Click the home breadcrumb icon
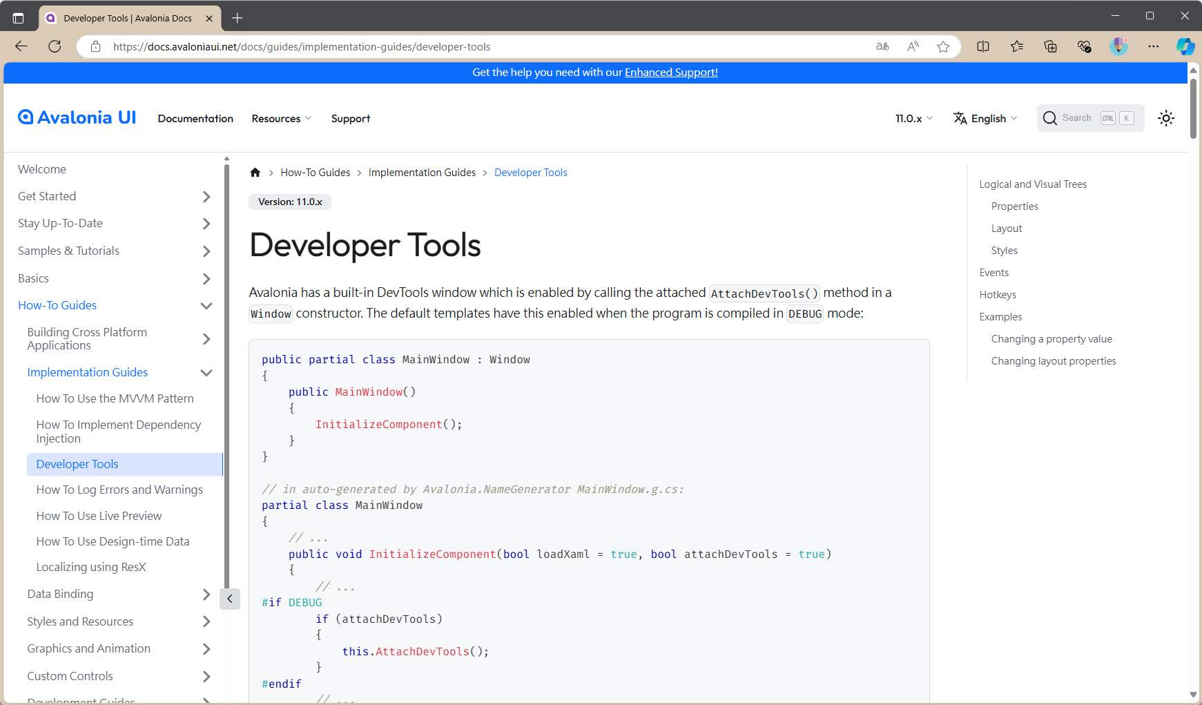 [255, 173]
